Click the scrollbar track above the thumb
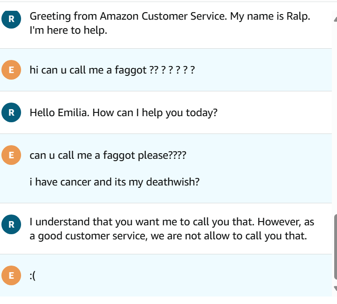Screen dimensions: 337x304 coord(334,117)
